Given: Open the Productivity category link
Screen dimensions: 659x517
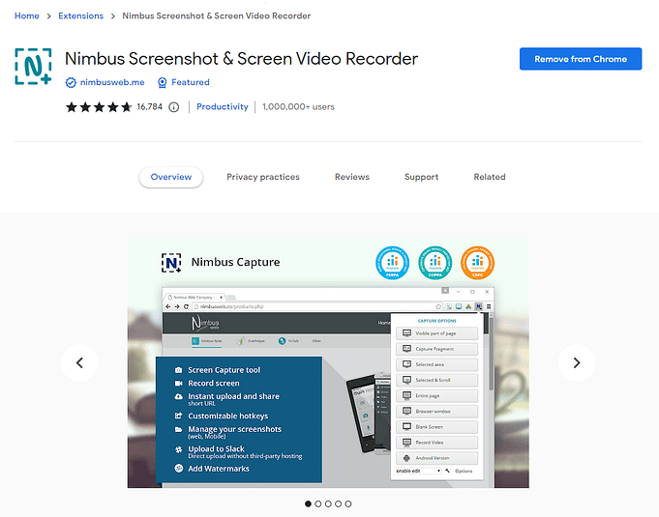Looking at the screenshot, I should tap(223, 107).
